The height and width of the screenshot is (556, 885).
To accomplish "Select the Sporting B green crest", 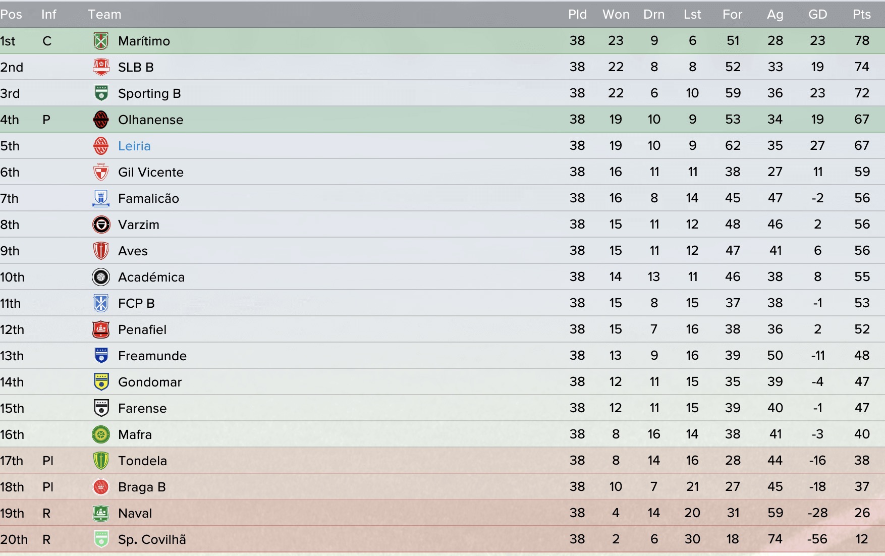I will coord(101,93).
